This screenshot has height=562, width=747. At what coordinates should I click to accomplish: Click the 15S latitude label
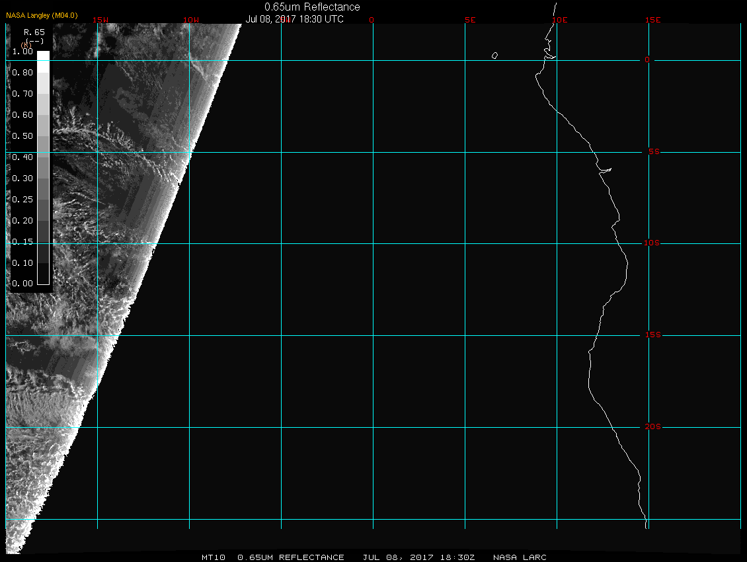click(652, 335)
